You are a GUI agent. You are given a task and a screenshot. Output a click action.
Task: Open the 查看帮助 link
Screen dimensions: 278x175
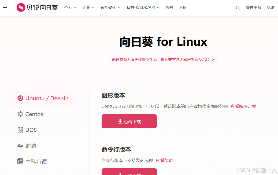(164, 160)
